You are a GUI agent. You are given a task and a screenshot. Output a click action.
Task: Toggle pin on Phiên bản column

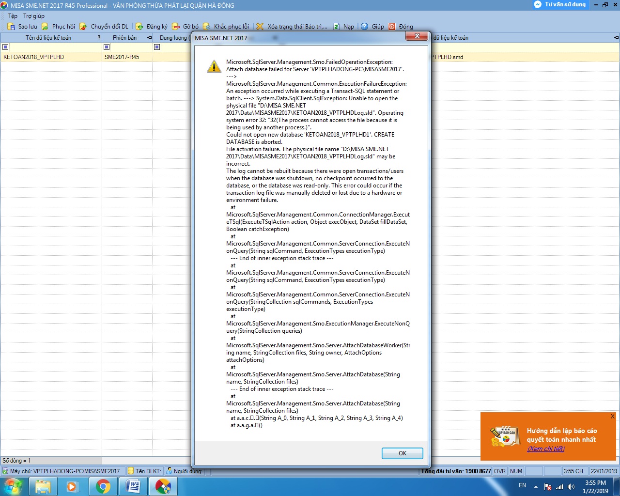149,38
